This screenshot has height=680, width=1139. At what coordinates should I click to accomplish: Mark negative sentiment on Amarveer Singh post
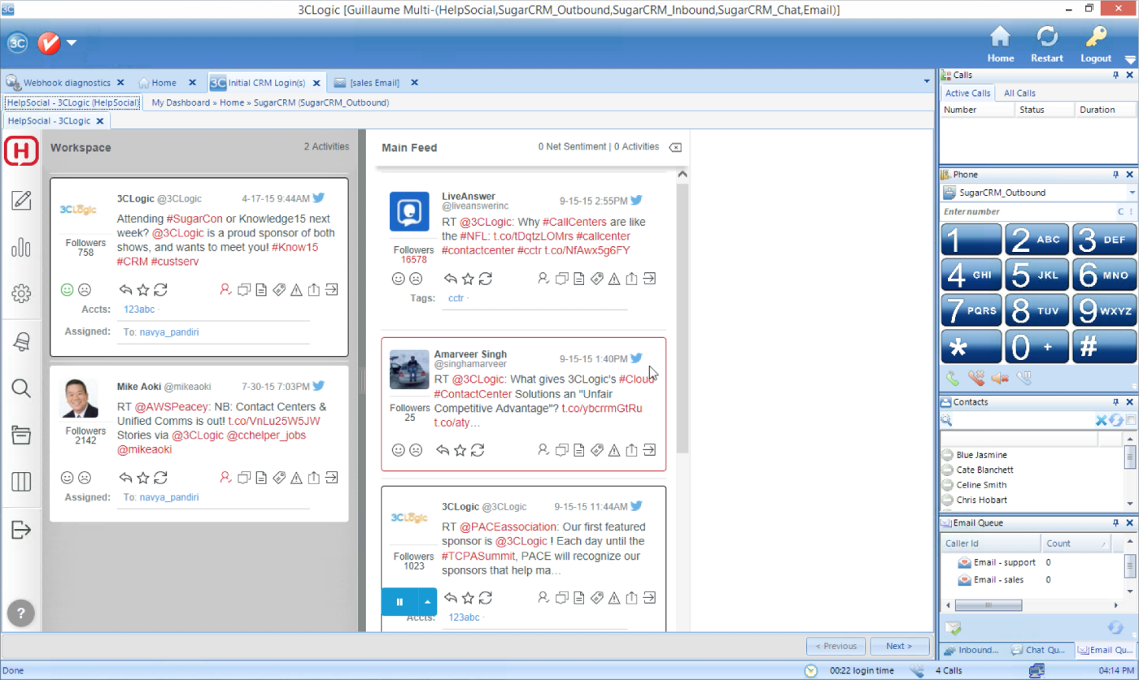pyautogui.click(x=416, y=449)
